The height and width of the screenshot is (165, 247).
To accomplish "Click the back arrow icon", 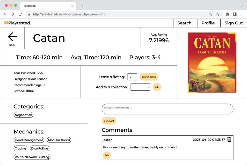I will (x=12, y=37).
